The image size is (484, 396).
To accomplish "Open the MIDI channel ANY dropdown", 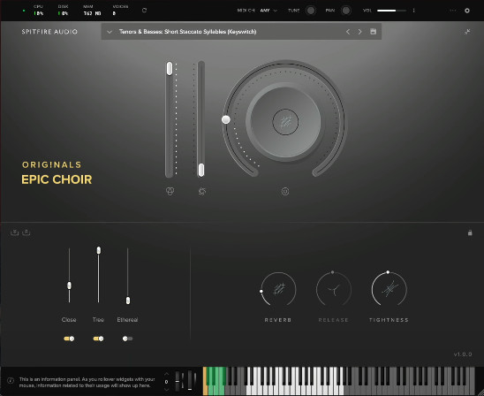I will [x=268, y=11].
